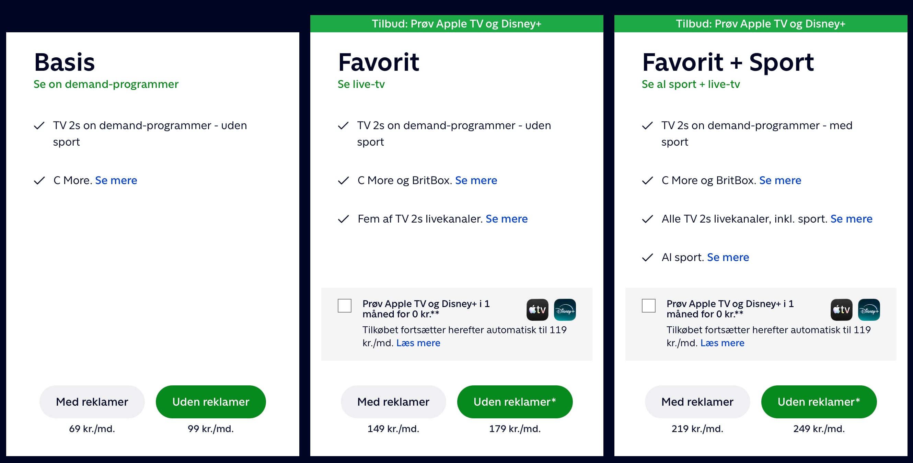Viewport: 913px width, 463px height.
Task: Pick Med reklamer for Favorit + Sport
Action: [x=697, y=402]
